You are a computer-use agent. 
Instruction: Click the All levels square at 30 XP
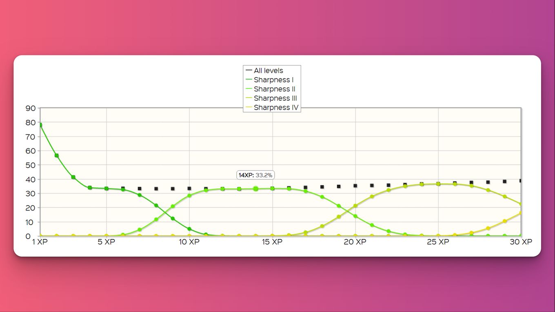(521, 181)
